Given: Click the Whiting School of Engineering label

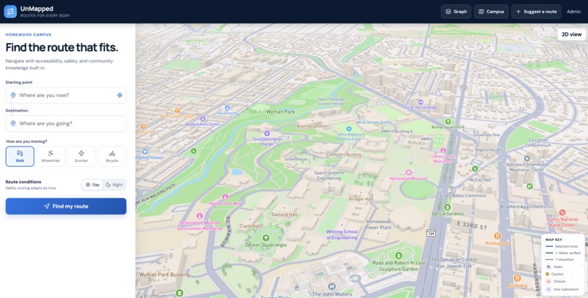Looking at the screenshot, I should [342, 235].
